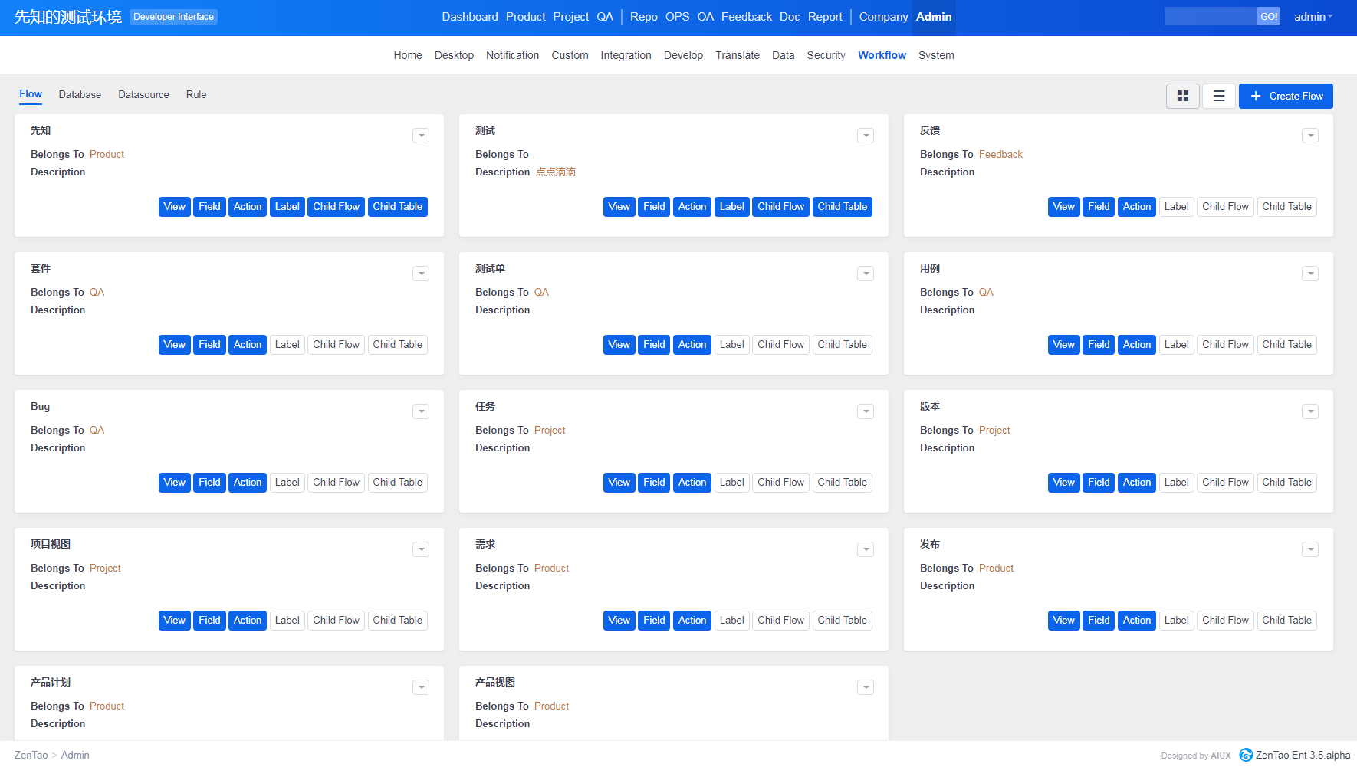Select Security in the admin submenu

pyautogui.click(x=826, y=55)
